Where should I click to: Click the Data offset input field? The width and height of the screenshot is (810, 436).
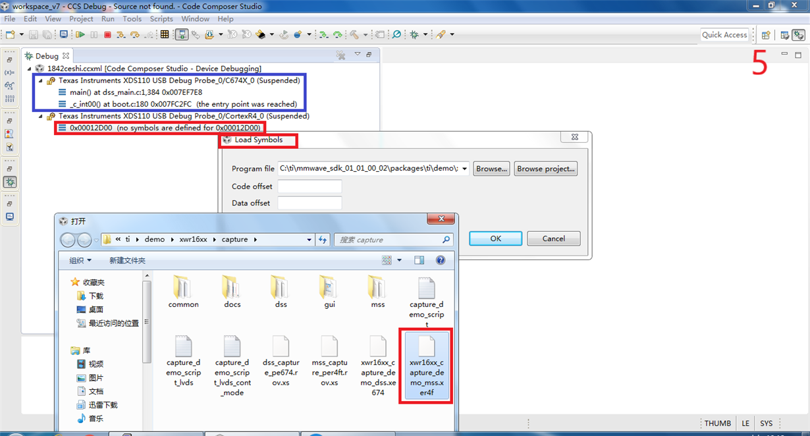point(310,203)
